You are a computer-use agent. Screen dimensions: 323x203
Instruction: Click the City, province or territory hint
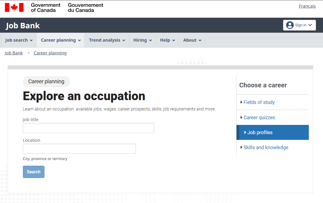click(45, 159)
